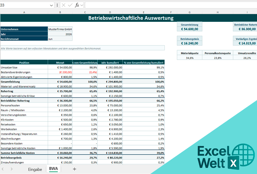257x174 pixels.
Task: Expand the dropdown arrow next to fx
Action: pyautogui.click(x=82, y=5)
